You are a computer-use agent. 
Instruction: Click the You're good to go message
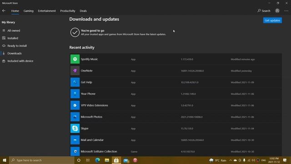[92, 31]
